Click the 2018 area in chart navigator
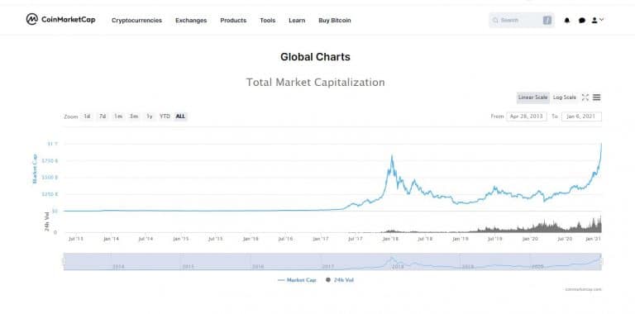This screenshot has width=635, height=314. [398, 267]
